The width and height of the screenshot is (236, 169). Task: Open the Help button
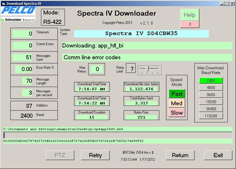click(190, 15)
